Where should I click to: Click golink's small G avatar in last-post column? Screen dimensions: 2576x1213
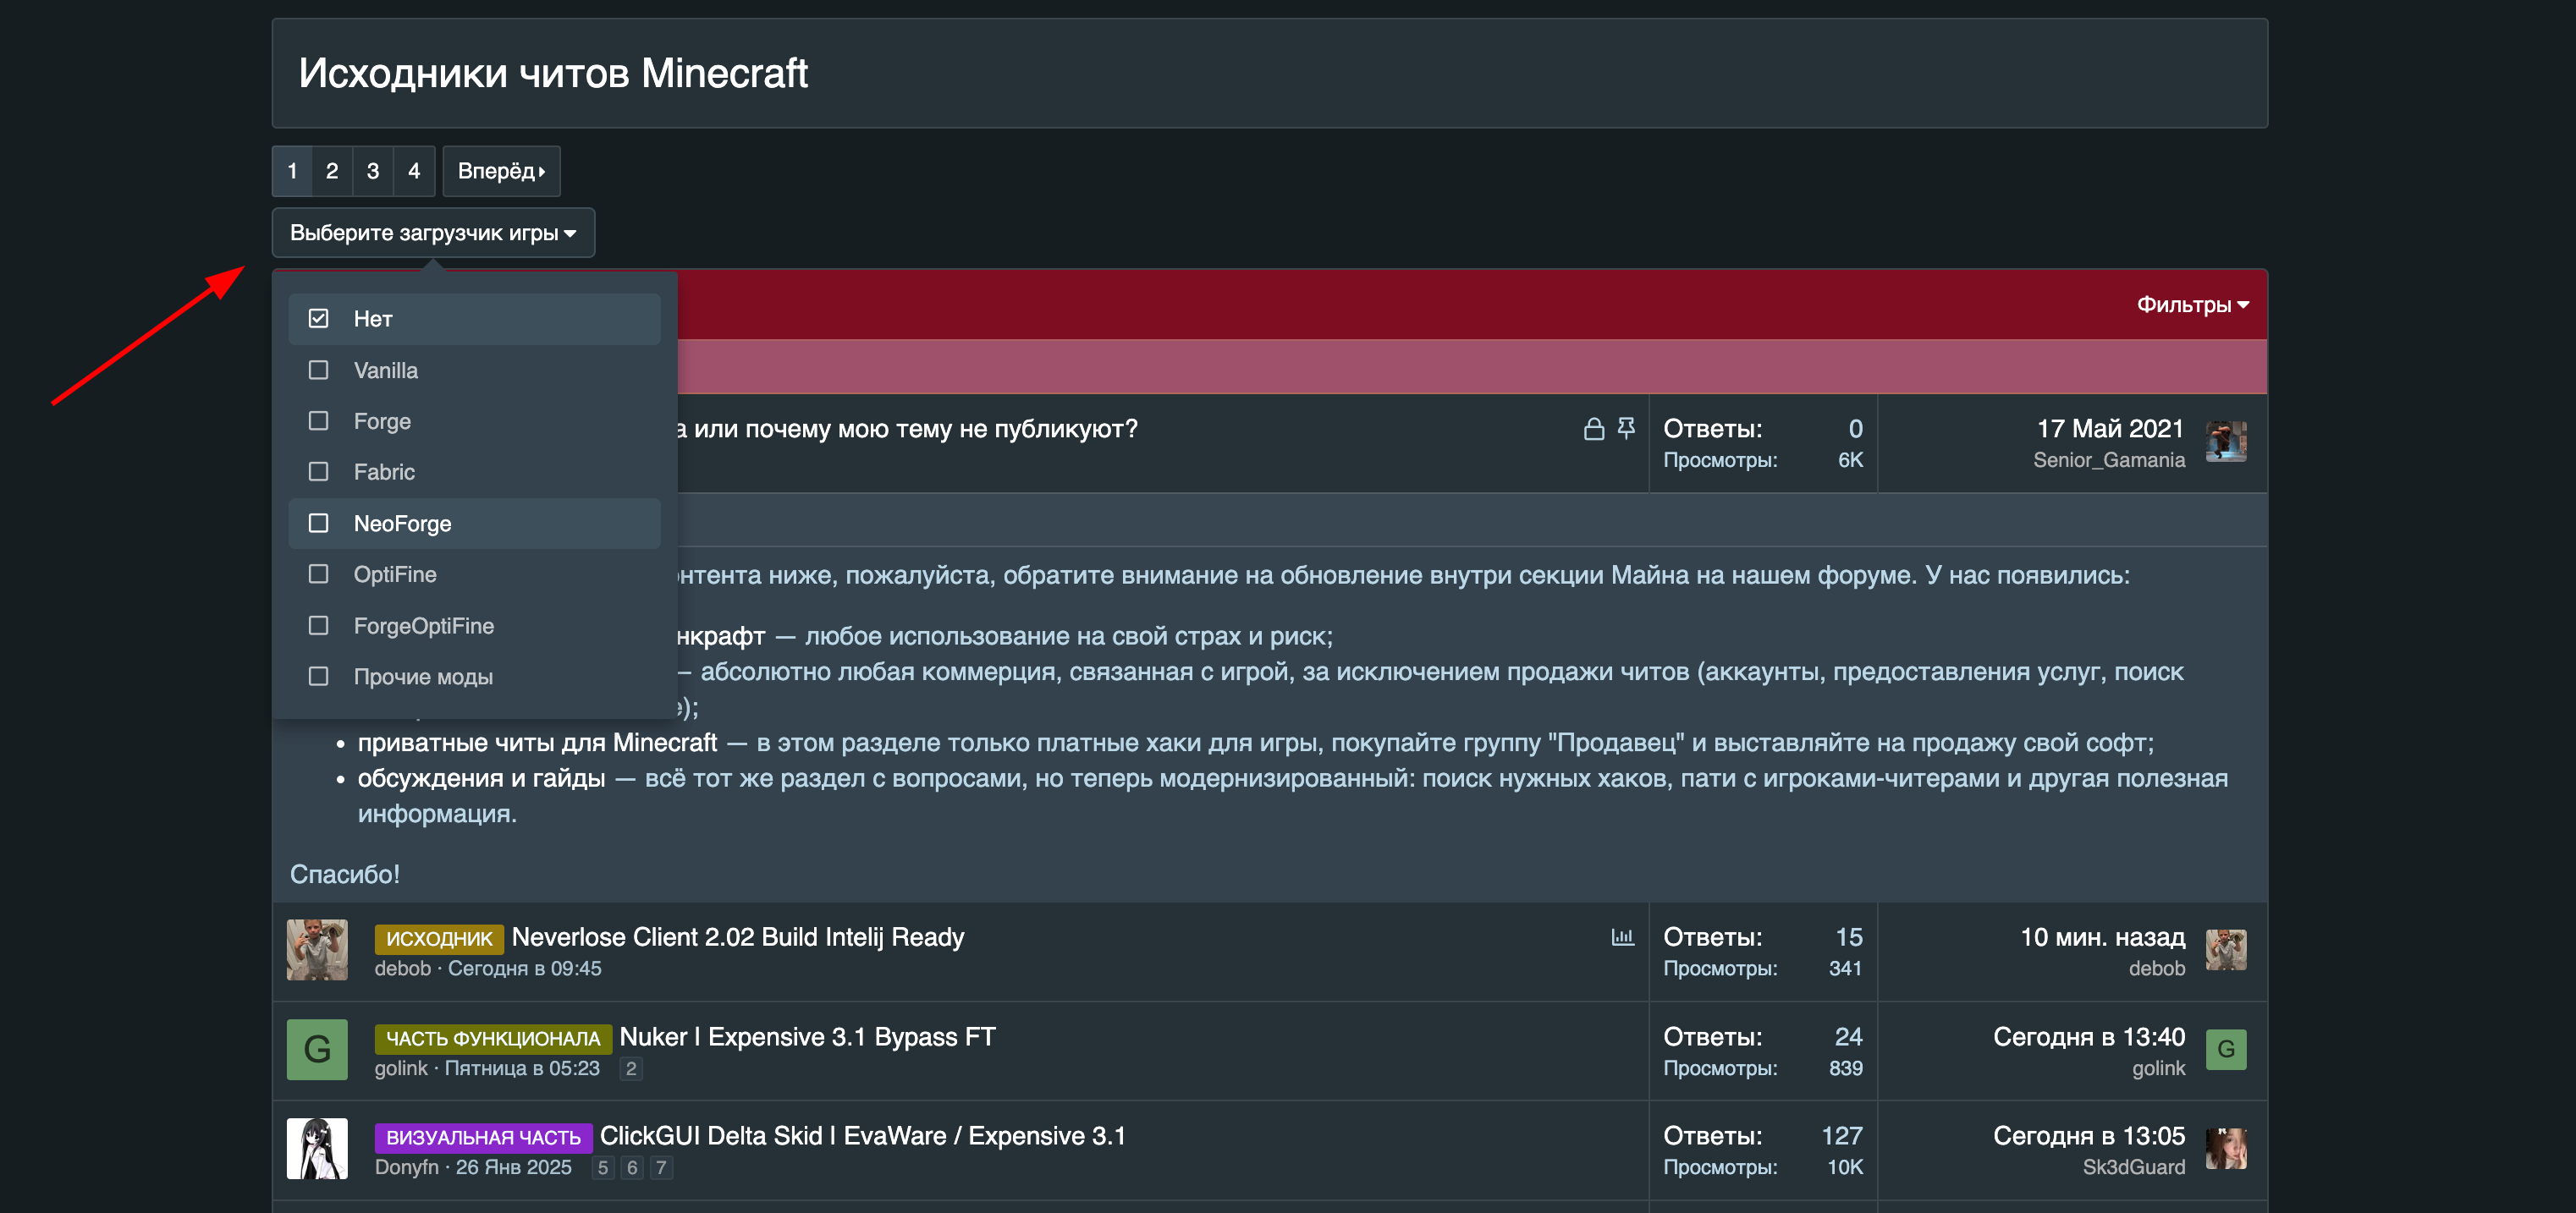[x=2226, y=1049]
